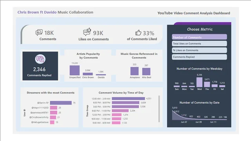Click the 333 label above Amapiano

tap(135, 64)
